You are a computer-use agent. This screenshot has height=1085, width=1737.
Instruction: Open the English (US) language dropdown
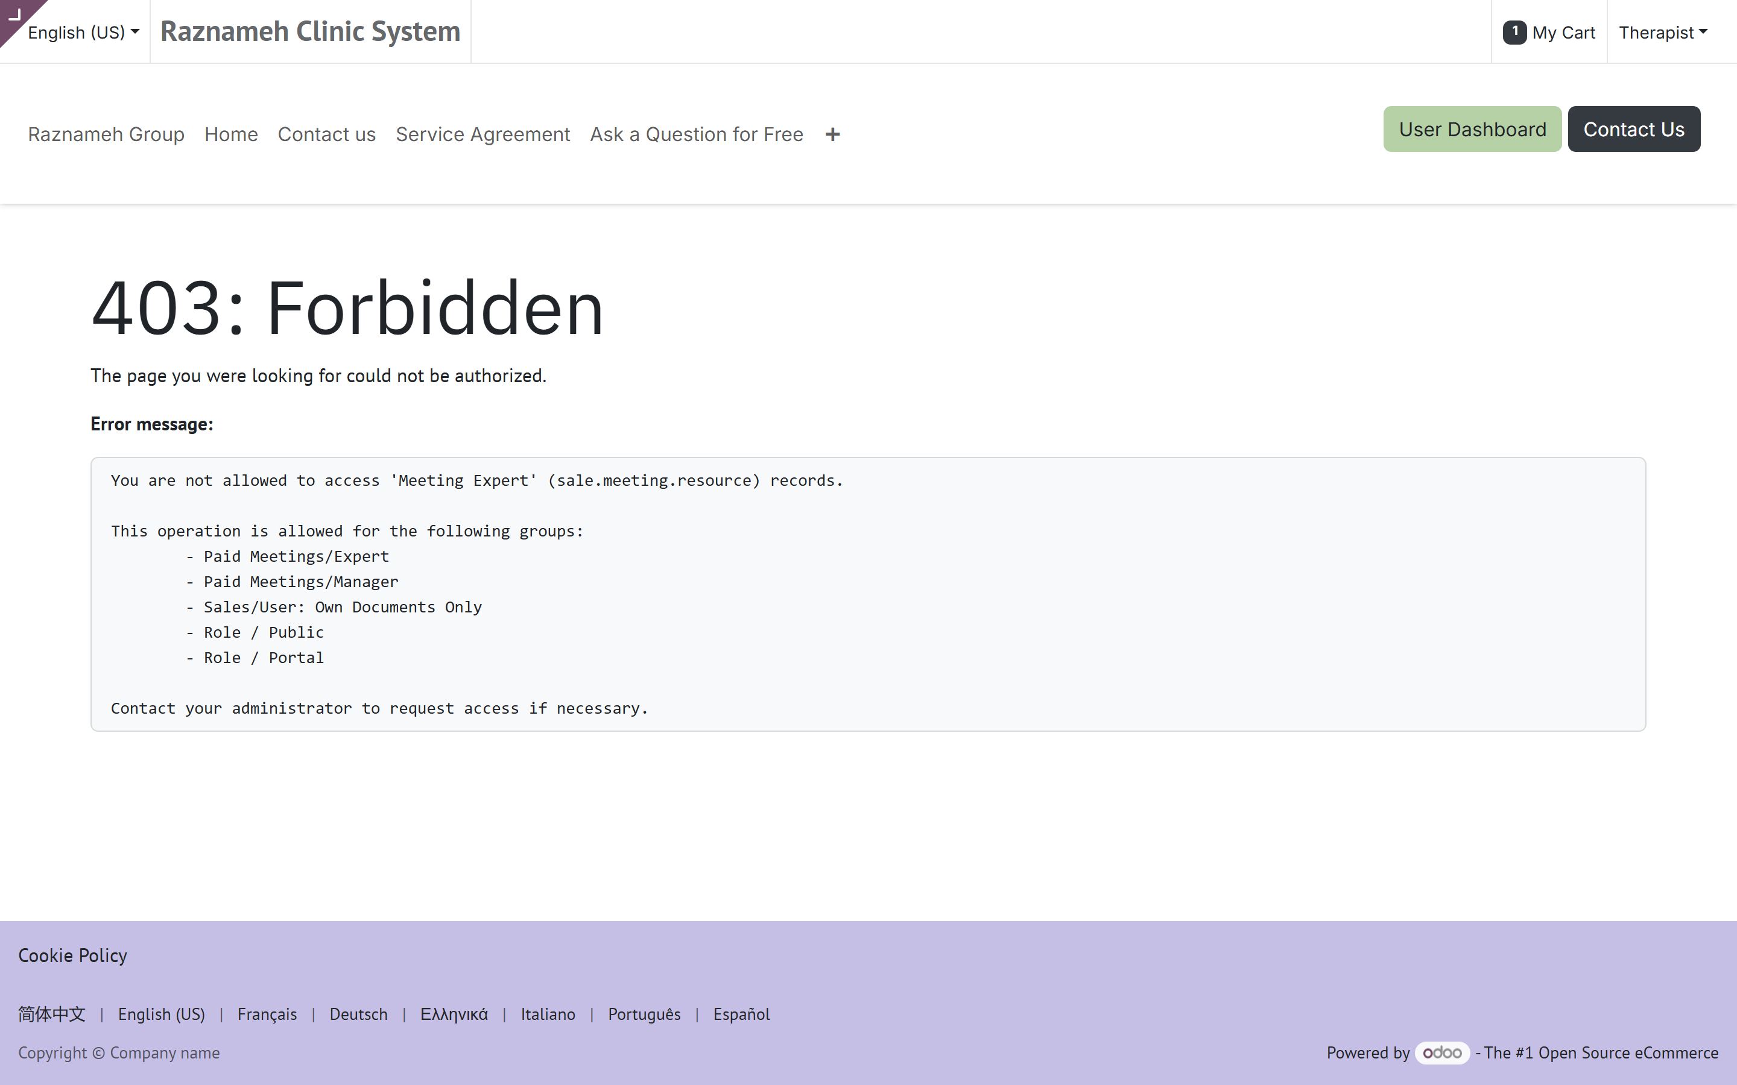[x=83, y=33]
